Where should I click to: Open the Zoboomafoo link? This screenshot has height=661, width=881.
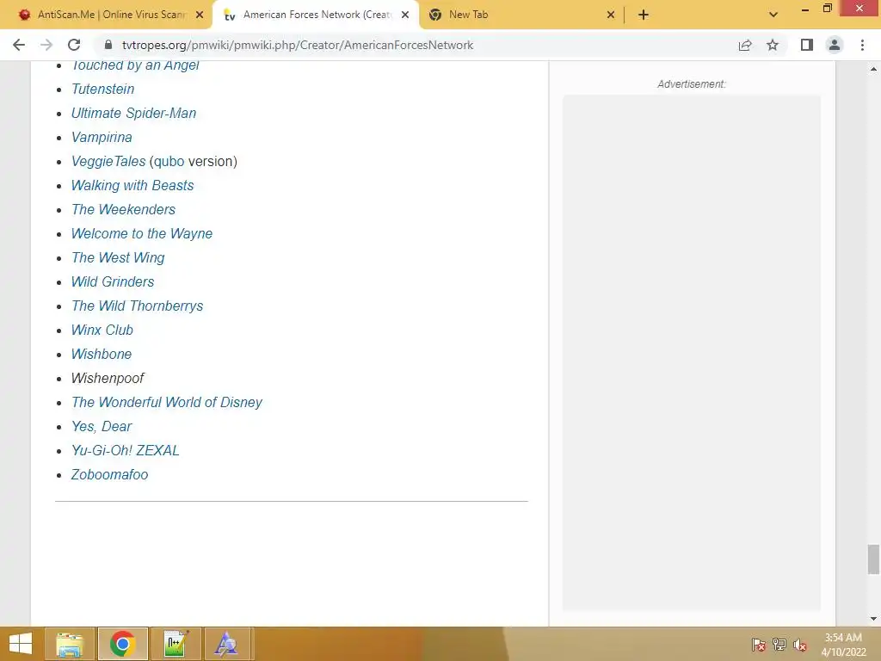point(109,475)
